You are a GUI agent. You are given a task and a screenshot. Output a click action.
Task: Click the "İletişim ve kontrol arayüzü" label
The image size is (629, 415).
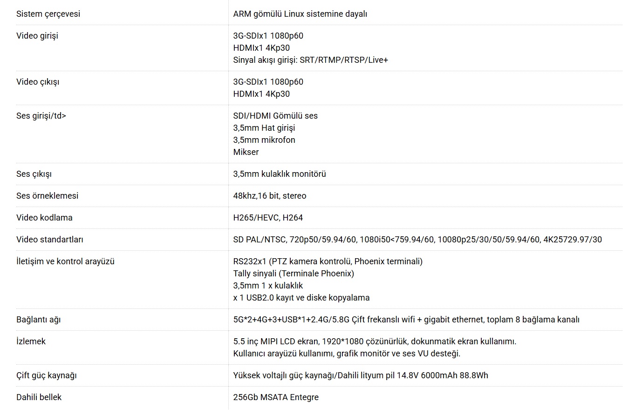pos(65,261)
